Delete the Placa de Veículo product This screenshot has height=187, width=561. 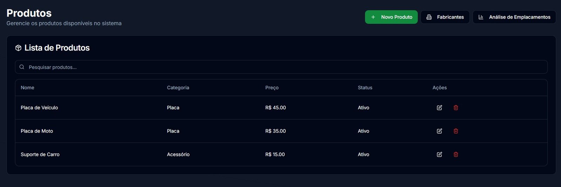456,108
